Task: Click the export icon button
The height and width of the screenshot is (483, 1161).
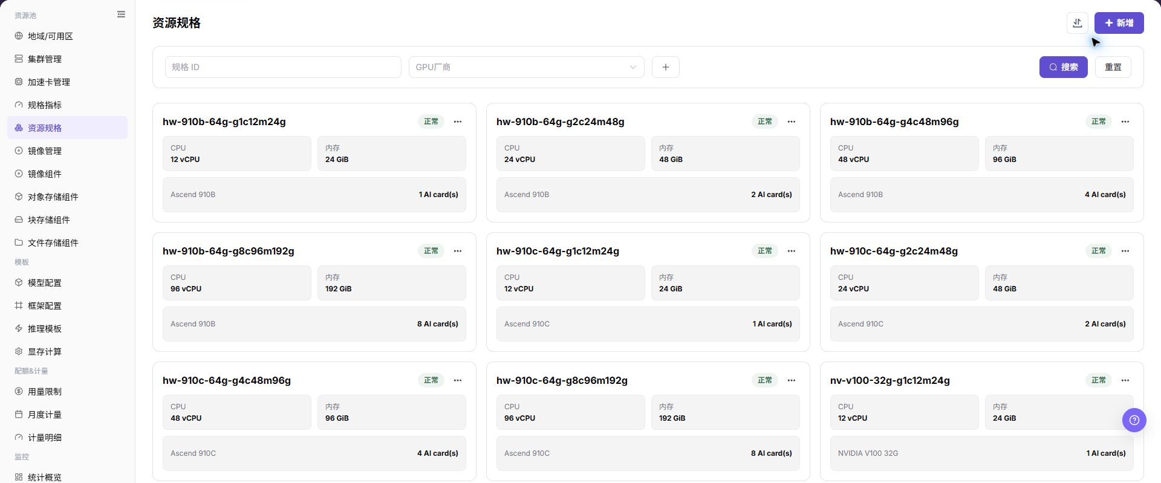Action: point(1078,23)
